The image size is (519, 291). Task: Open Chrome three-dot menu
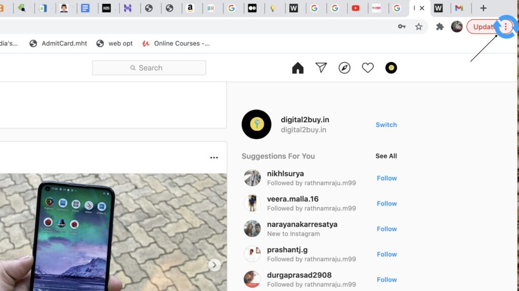[505, 27]
